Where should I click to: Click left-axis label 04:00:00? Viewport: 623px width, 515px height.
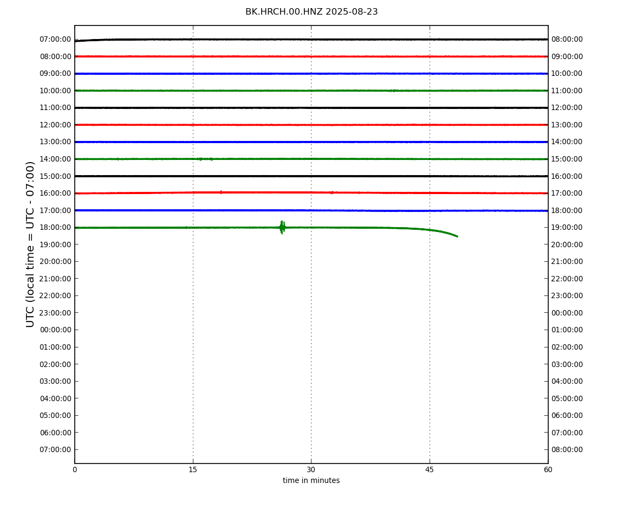[56, 398]
